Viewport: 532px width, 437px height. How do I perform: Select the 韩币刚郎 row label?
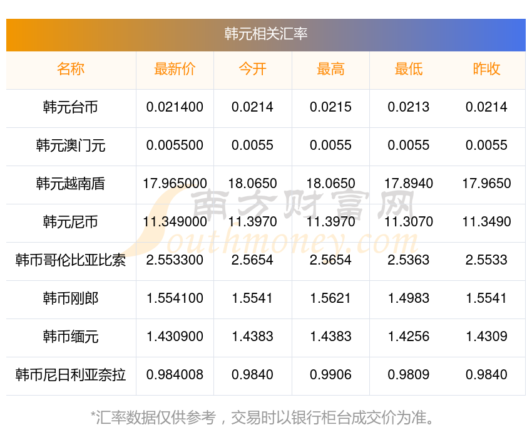71,298
